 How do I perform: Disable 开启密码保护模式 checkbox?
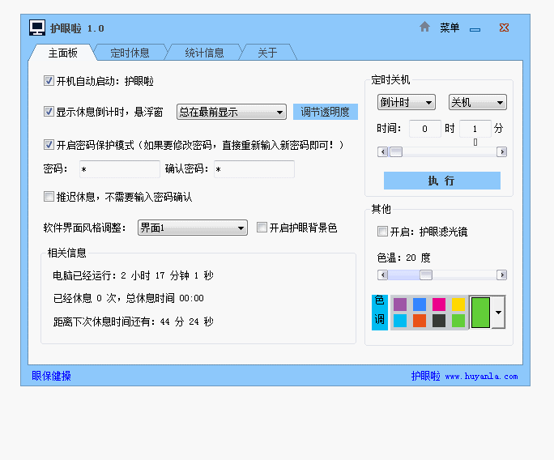pos(49,144)
